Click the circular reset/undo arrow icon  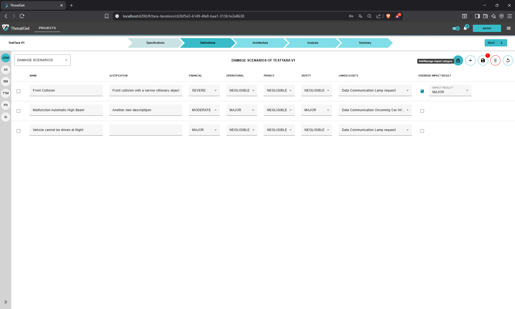click(x=507, y=60)
